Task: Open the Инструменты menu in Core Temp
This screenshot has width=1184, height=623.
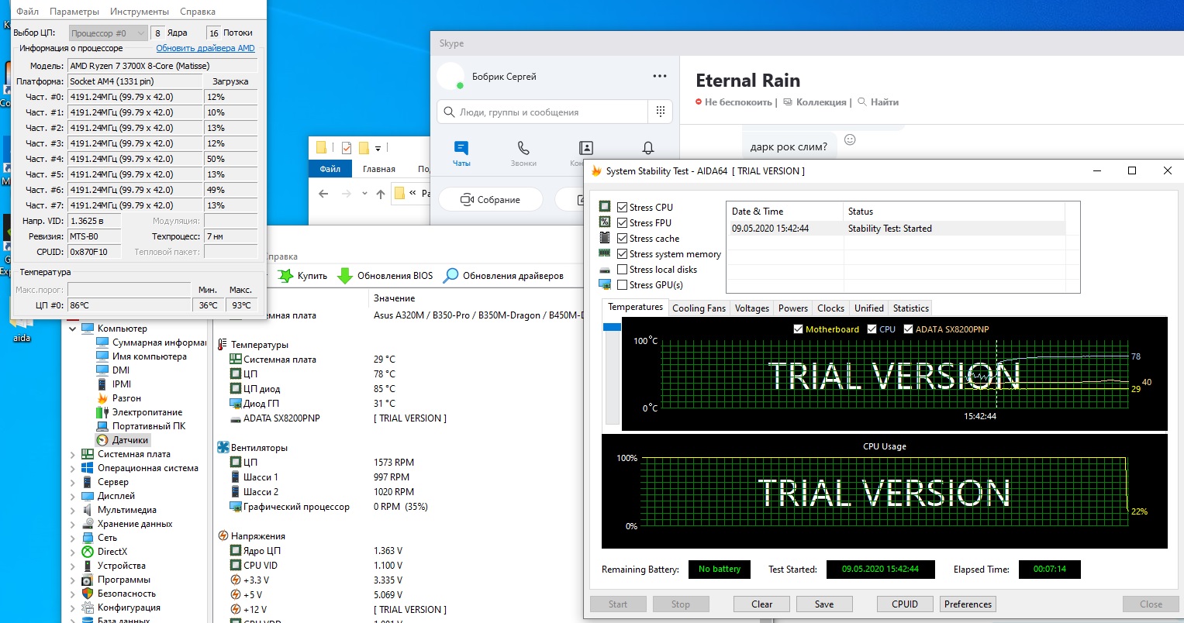Action: (140, 12)
